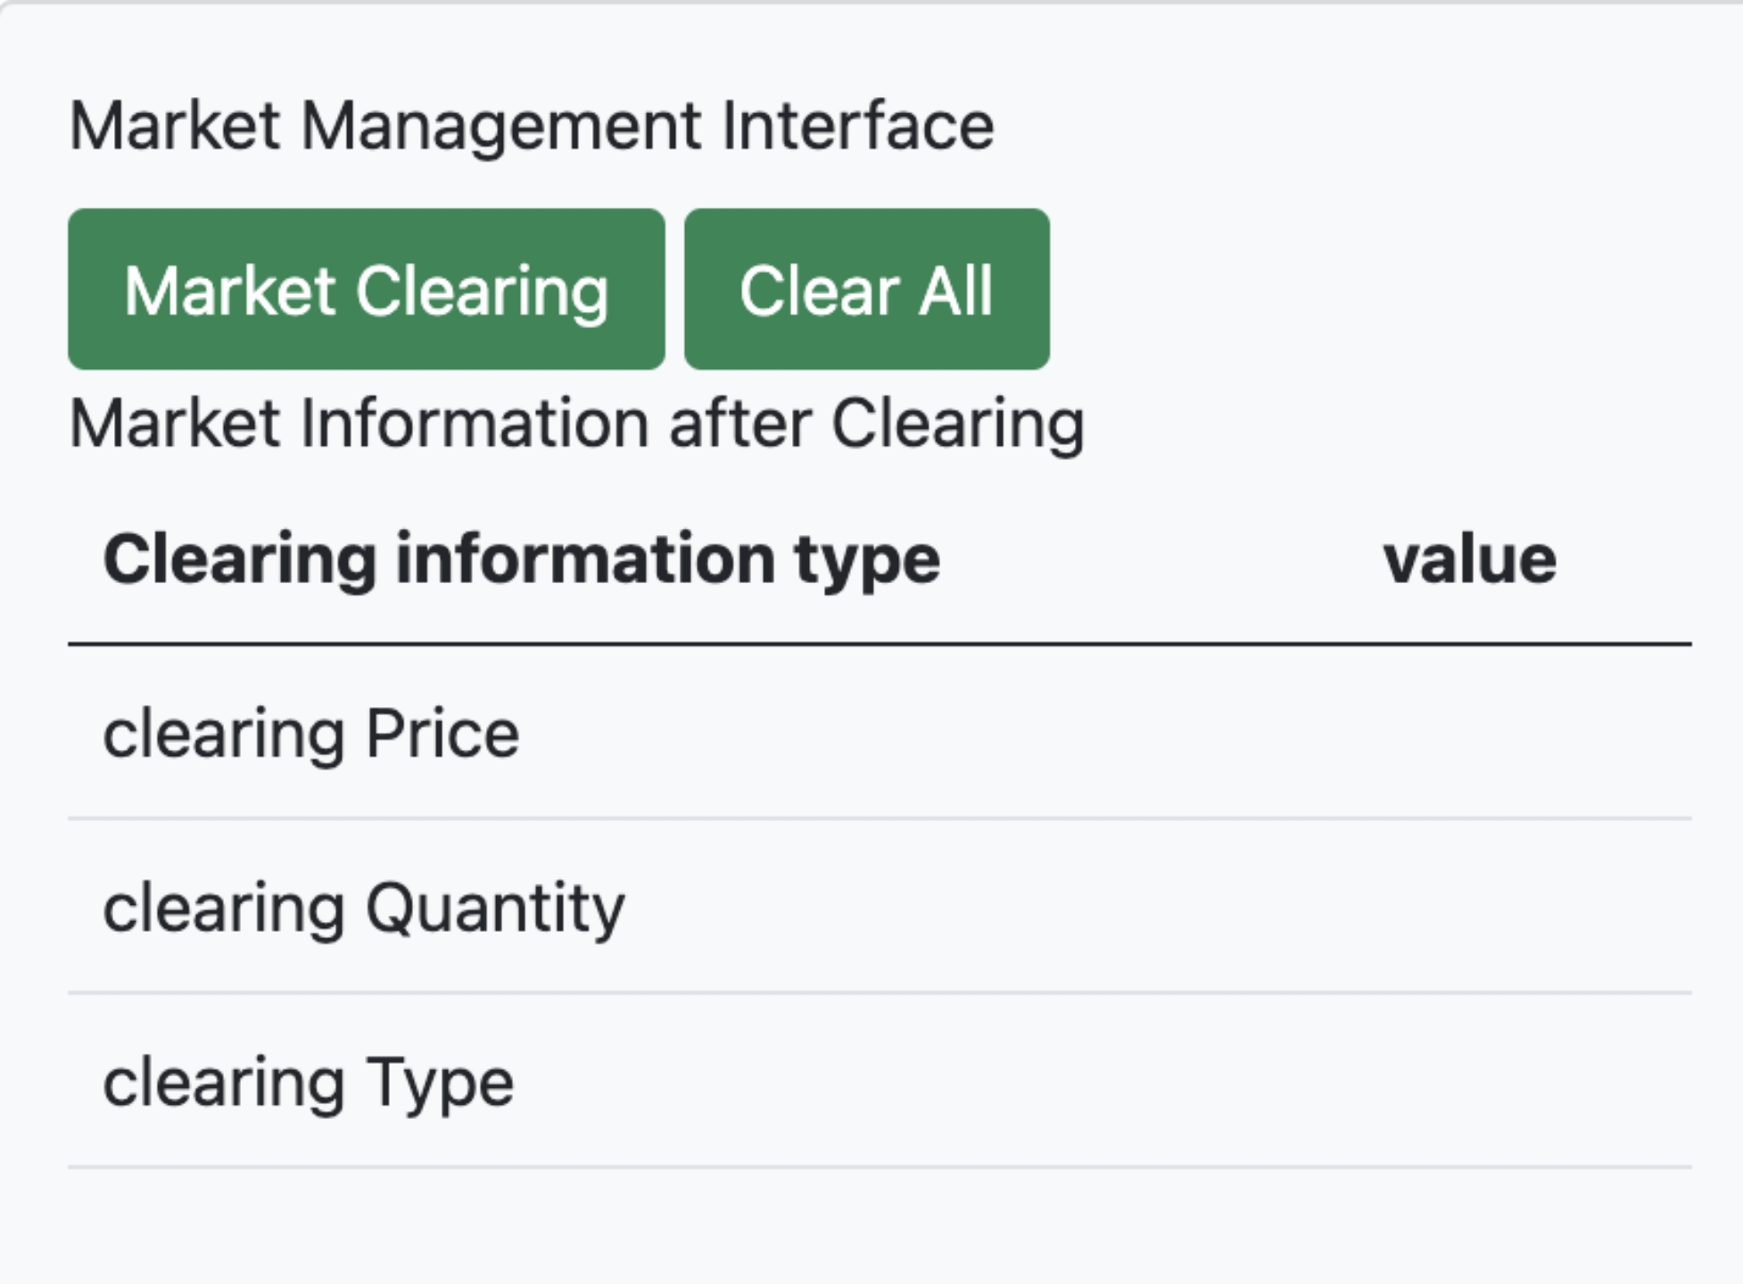Click the Clearing information type column header

[521, 559]
